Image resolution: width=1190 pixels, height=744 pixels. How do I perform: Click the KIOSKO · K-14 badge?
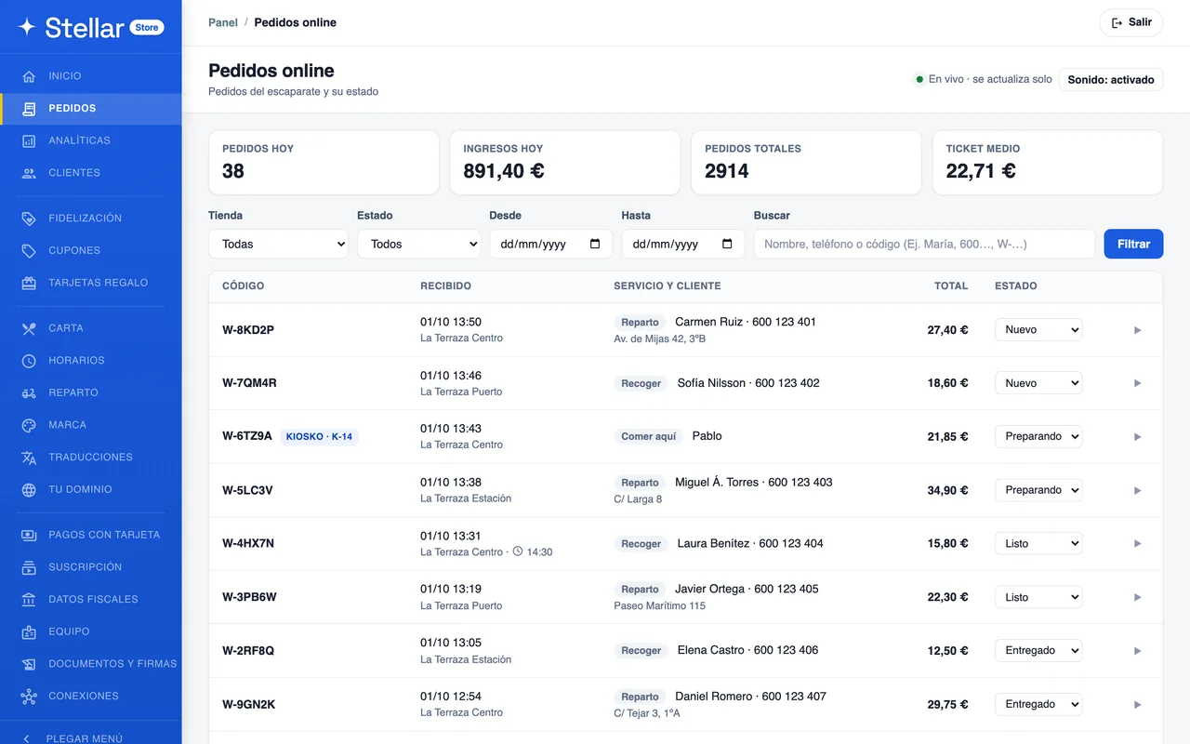[319, 436]
